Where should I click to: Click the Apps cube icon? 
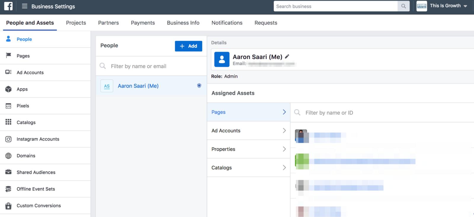tap(8, 89)
